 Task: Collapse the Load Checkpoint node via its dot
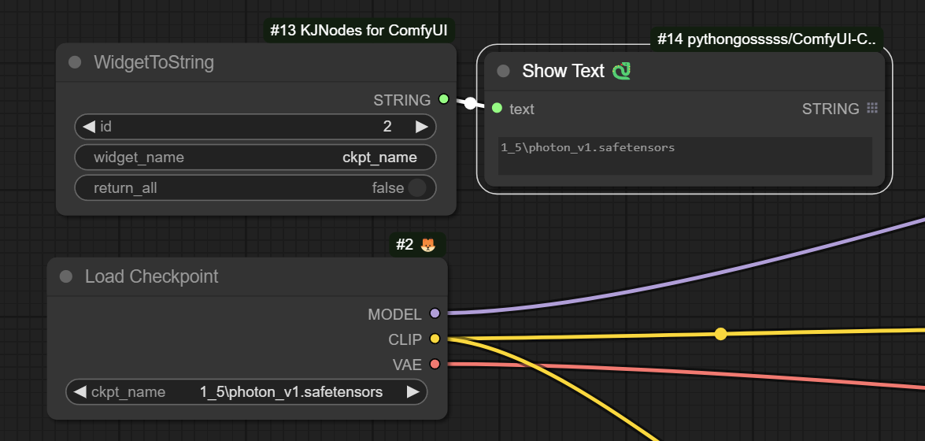[x=66, y=276]
